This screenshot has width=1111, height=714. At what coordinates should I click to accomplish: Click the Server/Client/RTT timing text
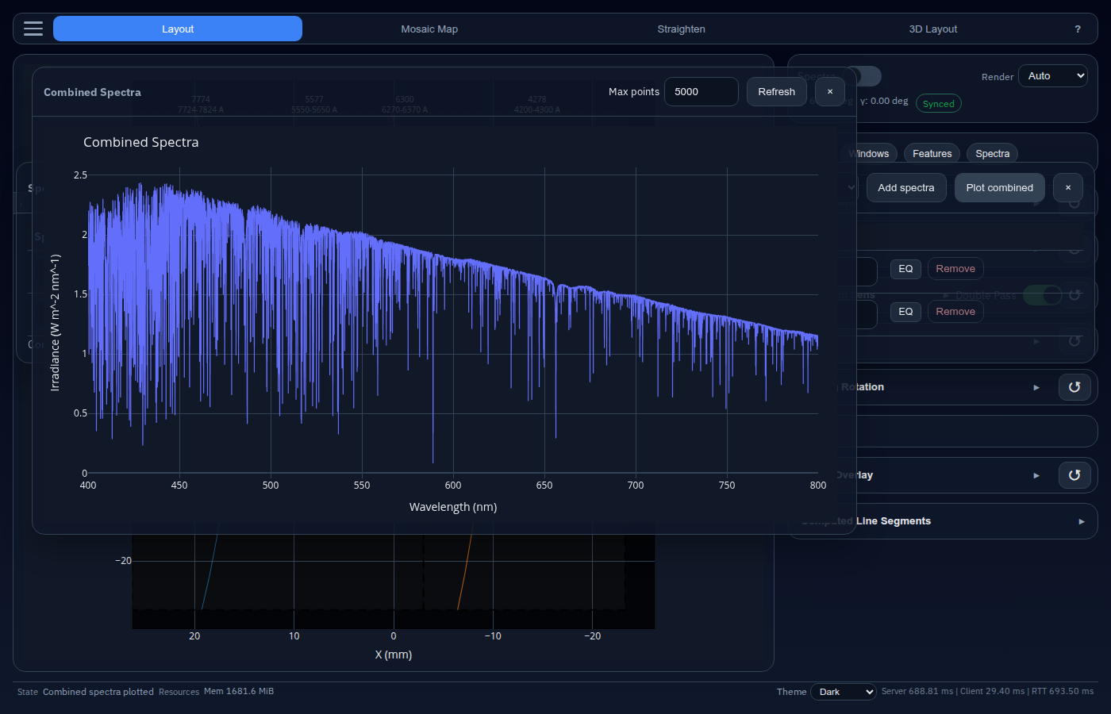pyautogui.click(x=987, y=692)
